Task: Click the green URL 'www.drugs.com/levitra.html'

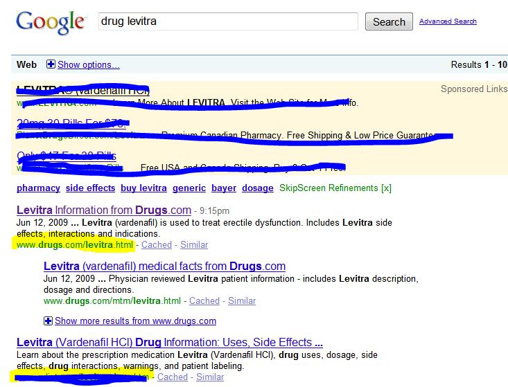Action: [x=75, y=245]
